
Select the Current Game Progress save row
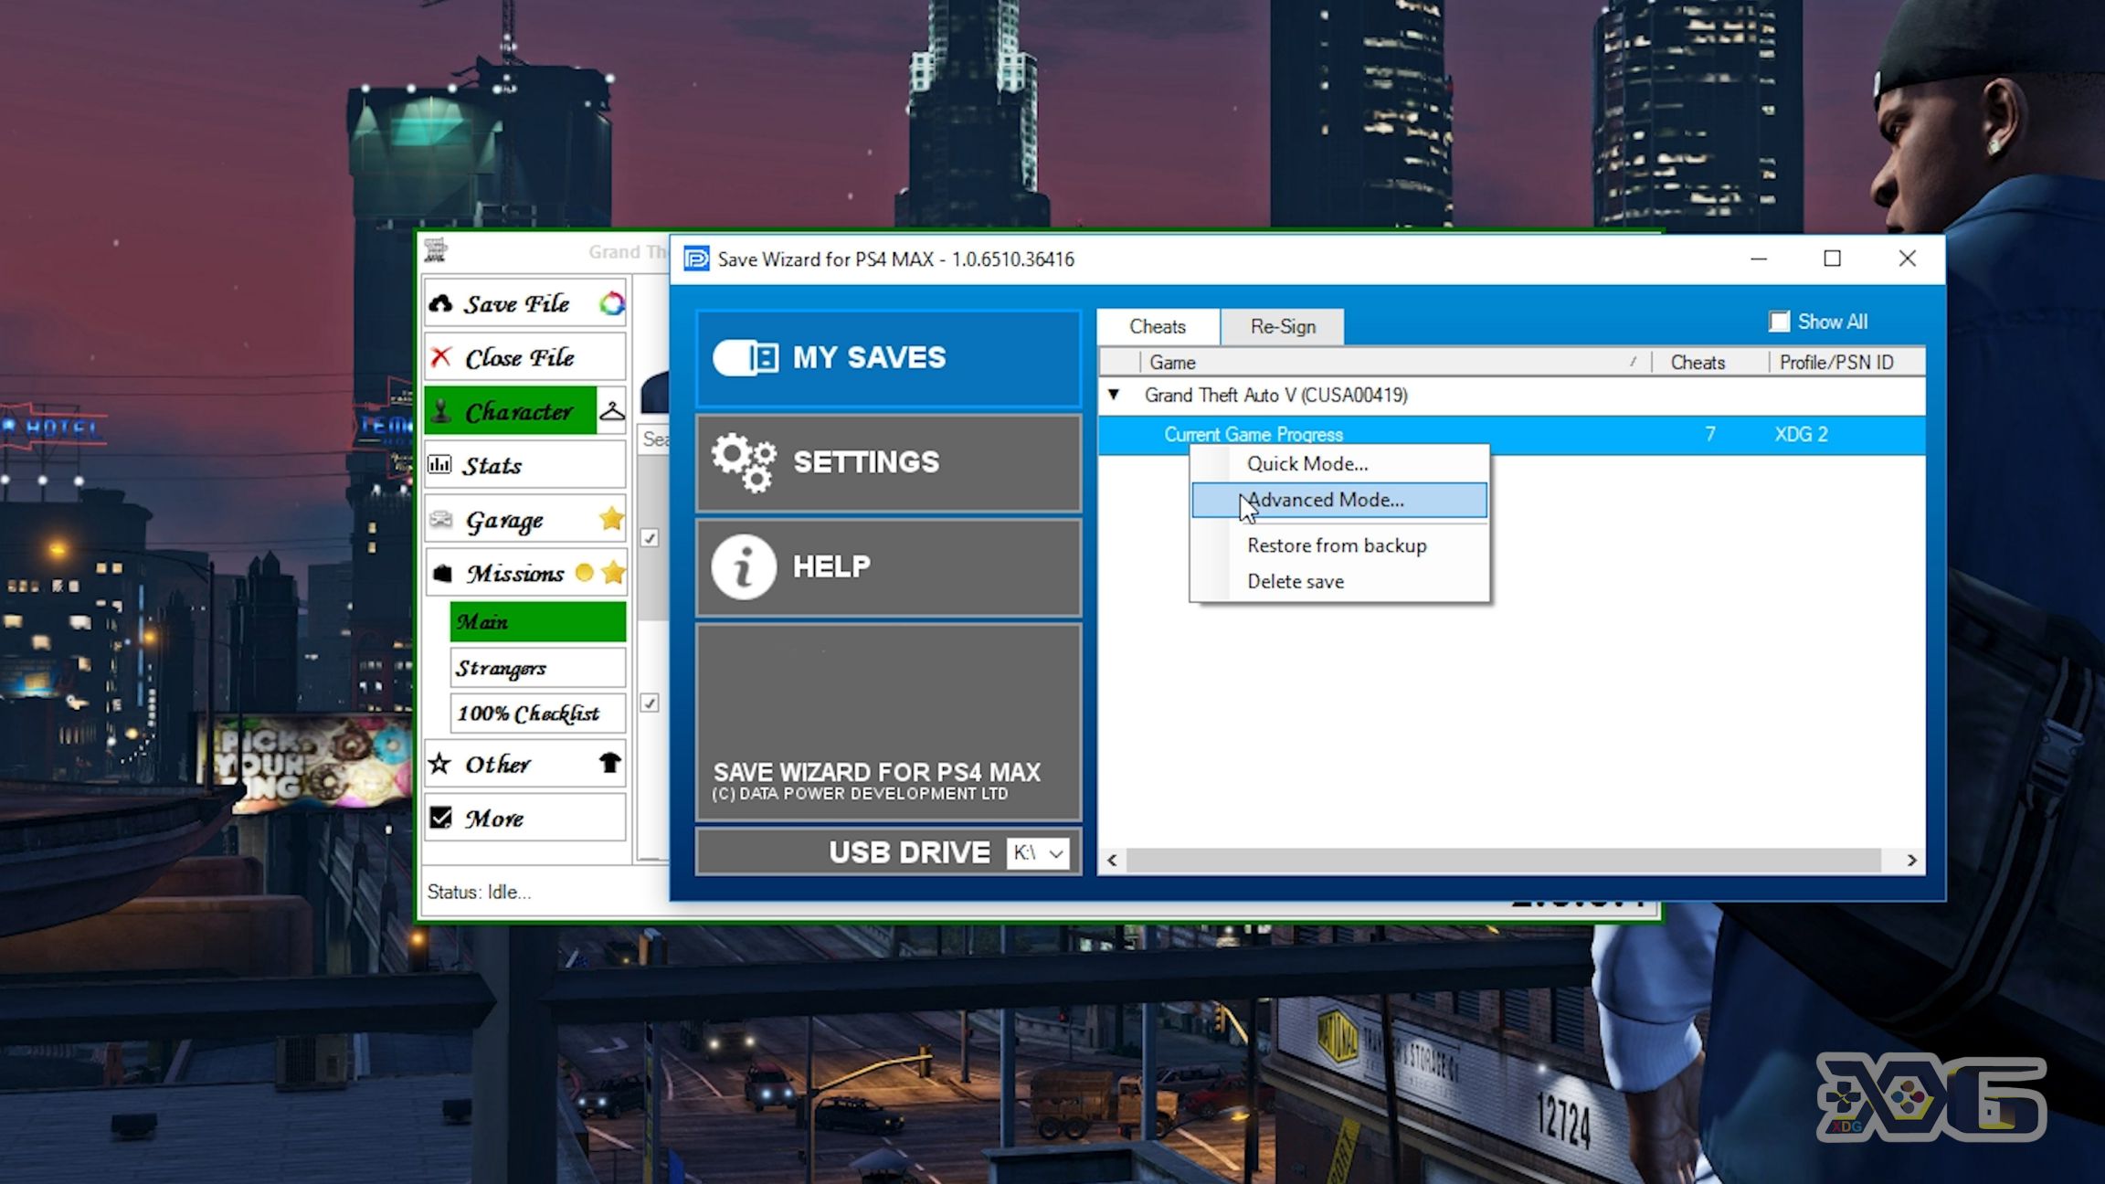[x=1511, y=434]
